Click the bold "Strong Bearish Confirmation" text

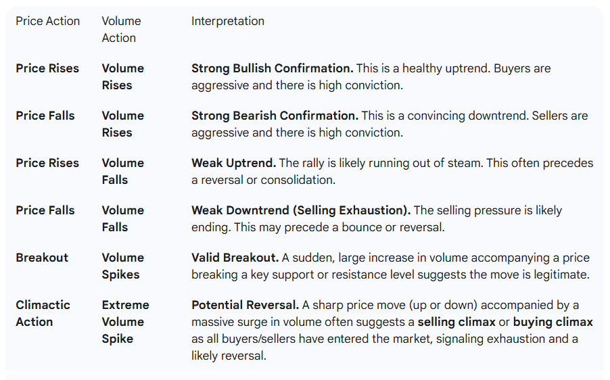coord(275,116)
